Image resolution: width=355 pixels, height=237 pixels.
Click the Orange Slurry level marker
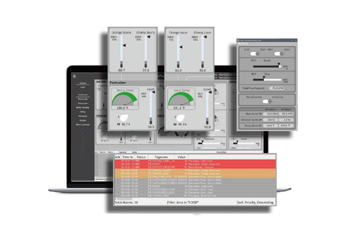point(124,45)
